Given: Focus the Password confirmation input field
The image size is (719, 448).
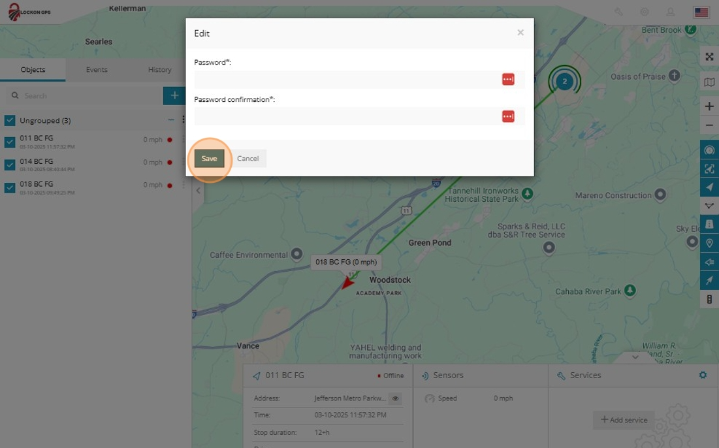Looking at the screenshot, I should 359,116.
